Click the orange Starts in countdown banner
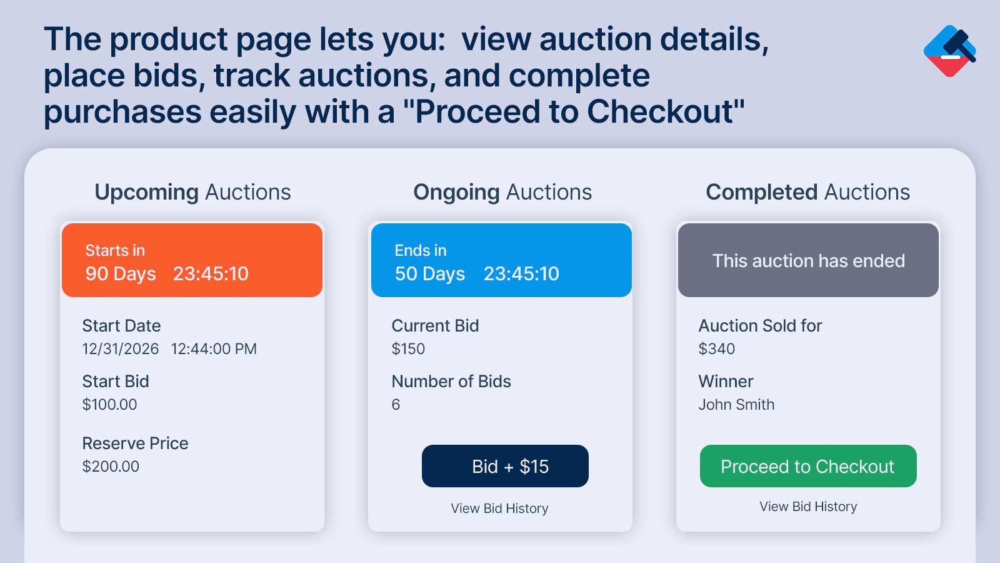The image size is (1000, 563). (192, 260)
